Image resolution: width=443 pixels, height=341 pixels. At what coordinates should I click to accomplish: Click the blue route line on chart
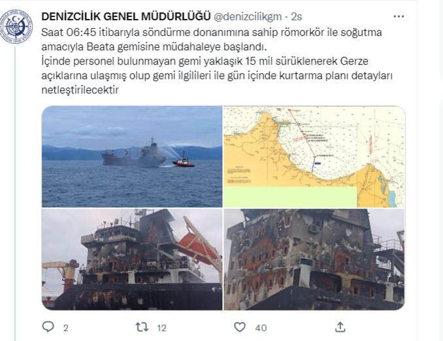point(313,164)
